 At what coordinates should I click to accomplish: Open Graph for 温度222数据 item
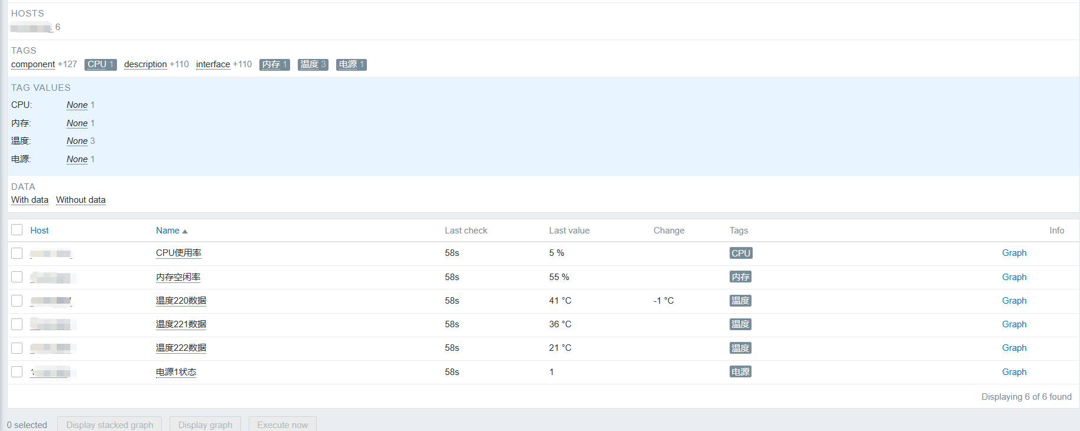coord(1014,348)
